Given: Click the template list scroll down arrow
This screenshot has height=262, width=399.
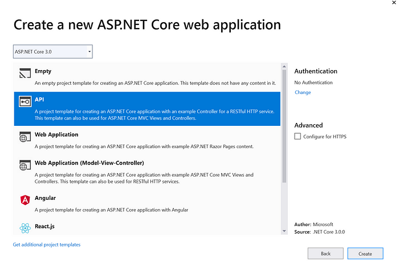Looking at the screenshot, I should pos(284,231).
